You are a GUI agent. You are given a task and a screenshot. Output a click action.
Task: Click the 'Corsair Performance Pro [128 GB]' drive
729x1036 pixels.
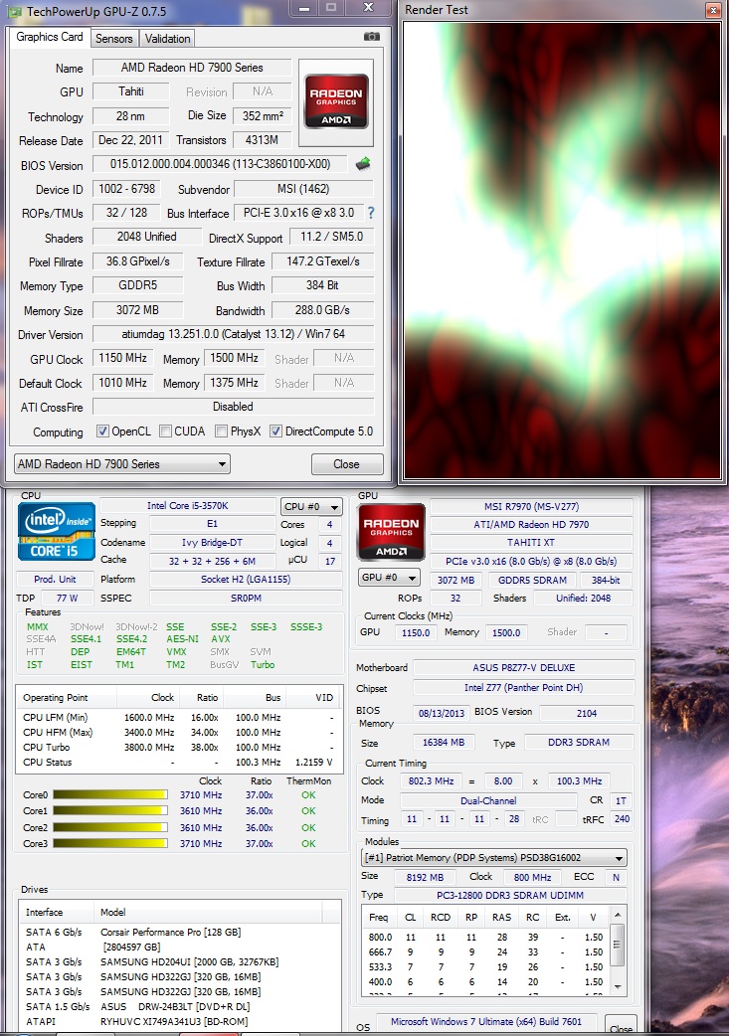click(170, 933)
